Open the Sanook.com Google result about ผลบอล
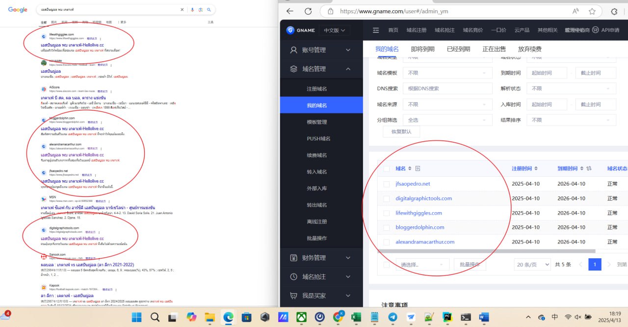 coord(87,265)
